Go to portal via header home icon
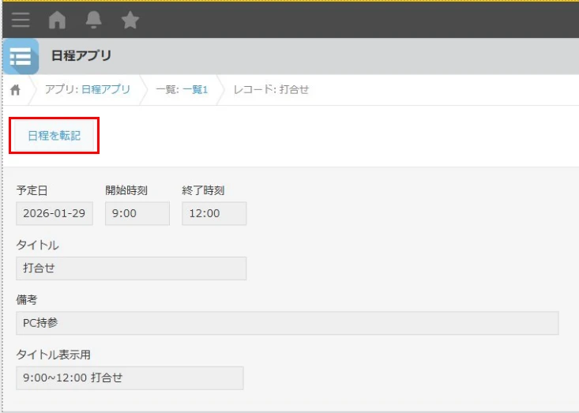The height and width of the screenshot is (413, 579). [x=57, y=20]
